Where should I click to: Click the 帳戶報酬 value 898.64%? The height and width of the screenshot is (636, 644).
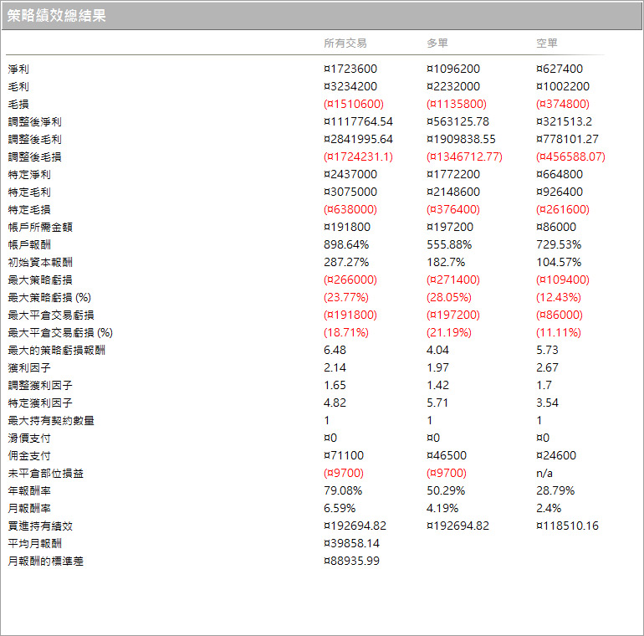click(x=346, y=245)
